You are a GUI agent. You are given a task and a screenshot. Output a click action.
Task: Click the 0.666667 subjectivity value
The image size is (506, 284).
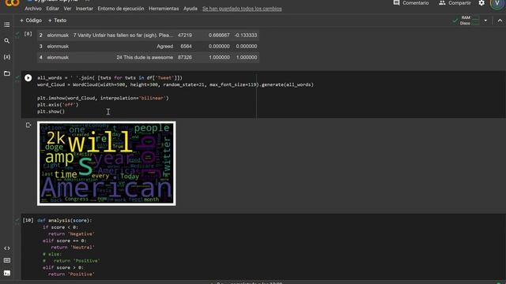click(219, 35)
